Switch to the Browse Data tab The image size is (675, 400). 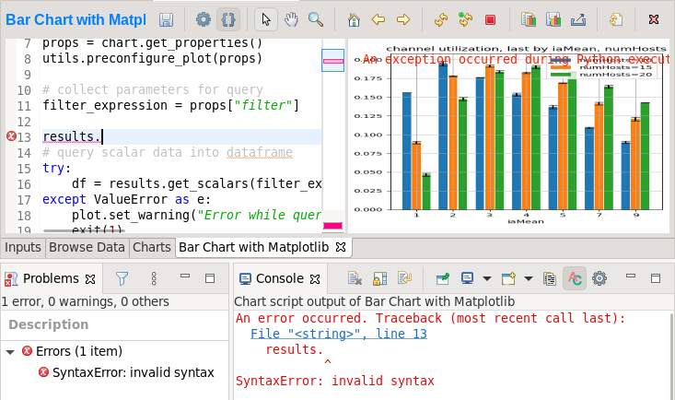(x=87, y=247)
